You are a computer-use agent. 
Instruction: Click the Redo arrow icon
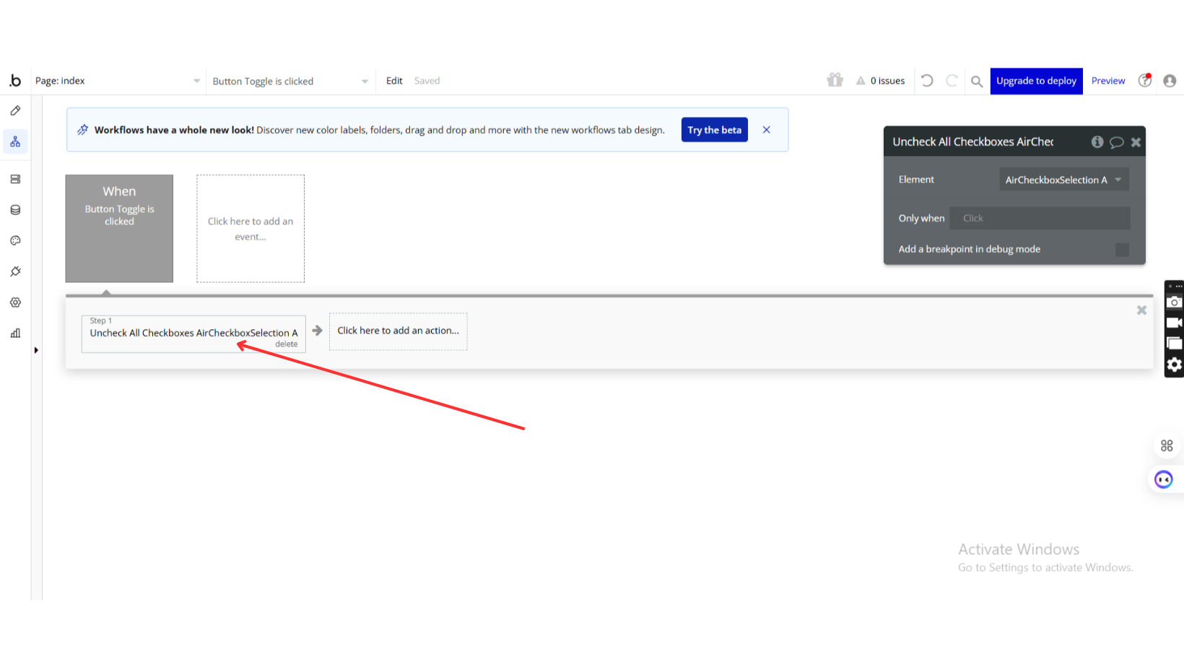click(952, 81)
